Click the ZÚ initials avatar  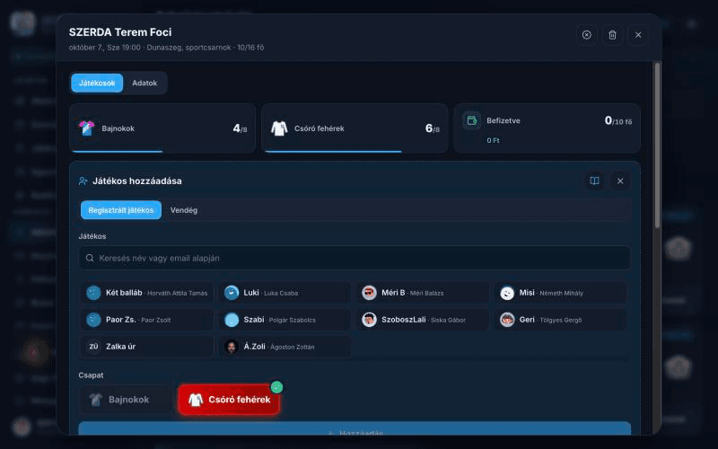point(93,347)
